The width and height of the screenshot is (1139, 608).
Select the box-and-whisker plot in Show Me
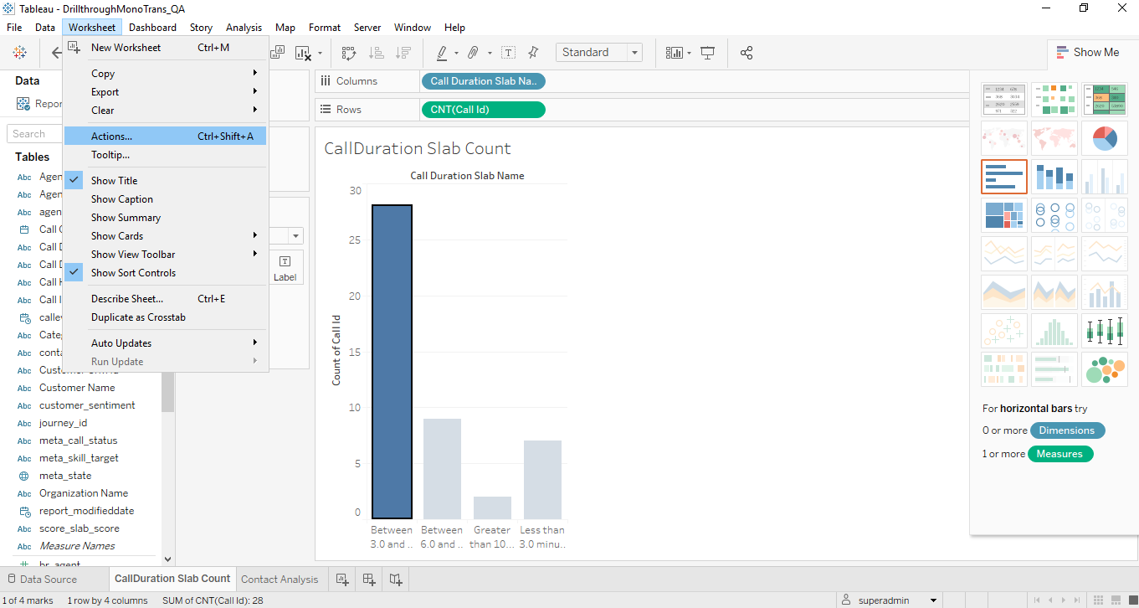coord(1105,331)
